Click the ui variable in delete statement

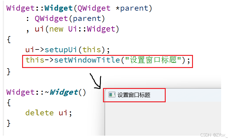coord(63,113)
